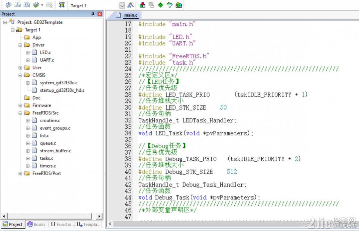
Task: Click the editor horizontal scrollbar left arrow
Action: (x=110, y=224)
